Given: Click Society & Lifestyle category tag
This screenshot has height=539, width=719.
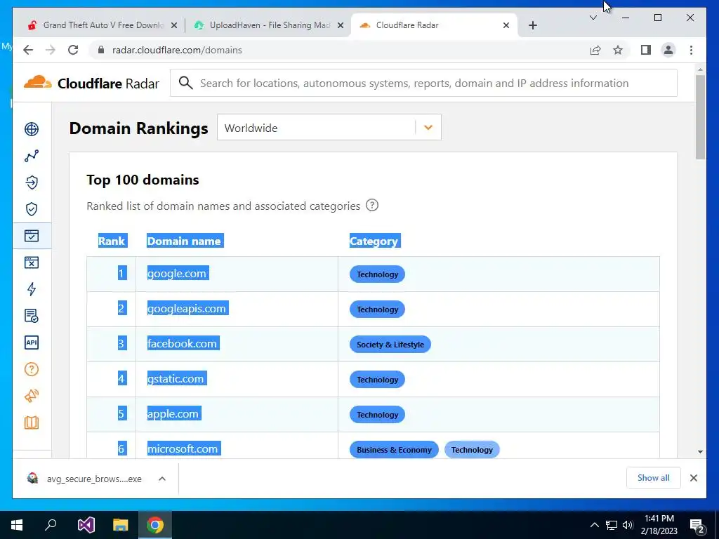Looking at the screenshot, I should click(x=390, y=345).
